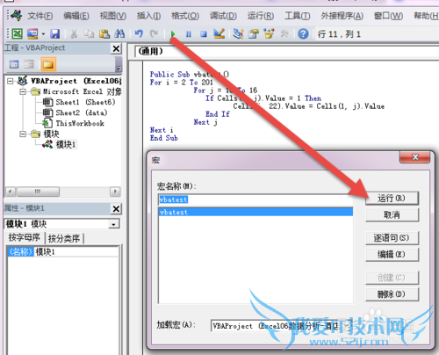This screenshot has height=355, width=439.
Task: Click the Paste clipboard icon
Action: 104,34
